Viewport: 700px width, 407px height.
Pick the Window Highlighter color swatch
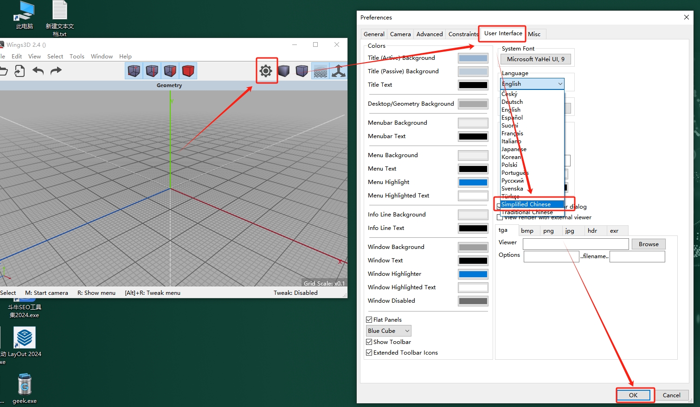(473, 274)
